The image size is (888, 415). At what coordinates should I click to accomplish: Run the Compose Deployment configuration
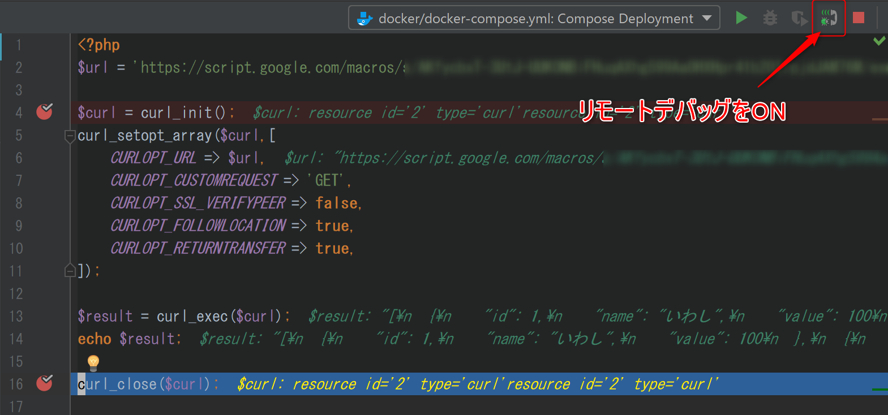[x=741, y=18]
